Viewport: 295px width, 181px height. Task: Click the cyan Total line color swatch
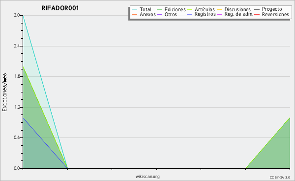point(134,10)
